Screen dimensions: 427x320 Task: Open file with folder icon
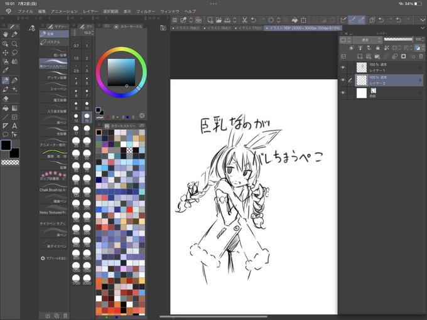click(x=219, y=20)
